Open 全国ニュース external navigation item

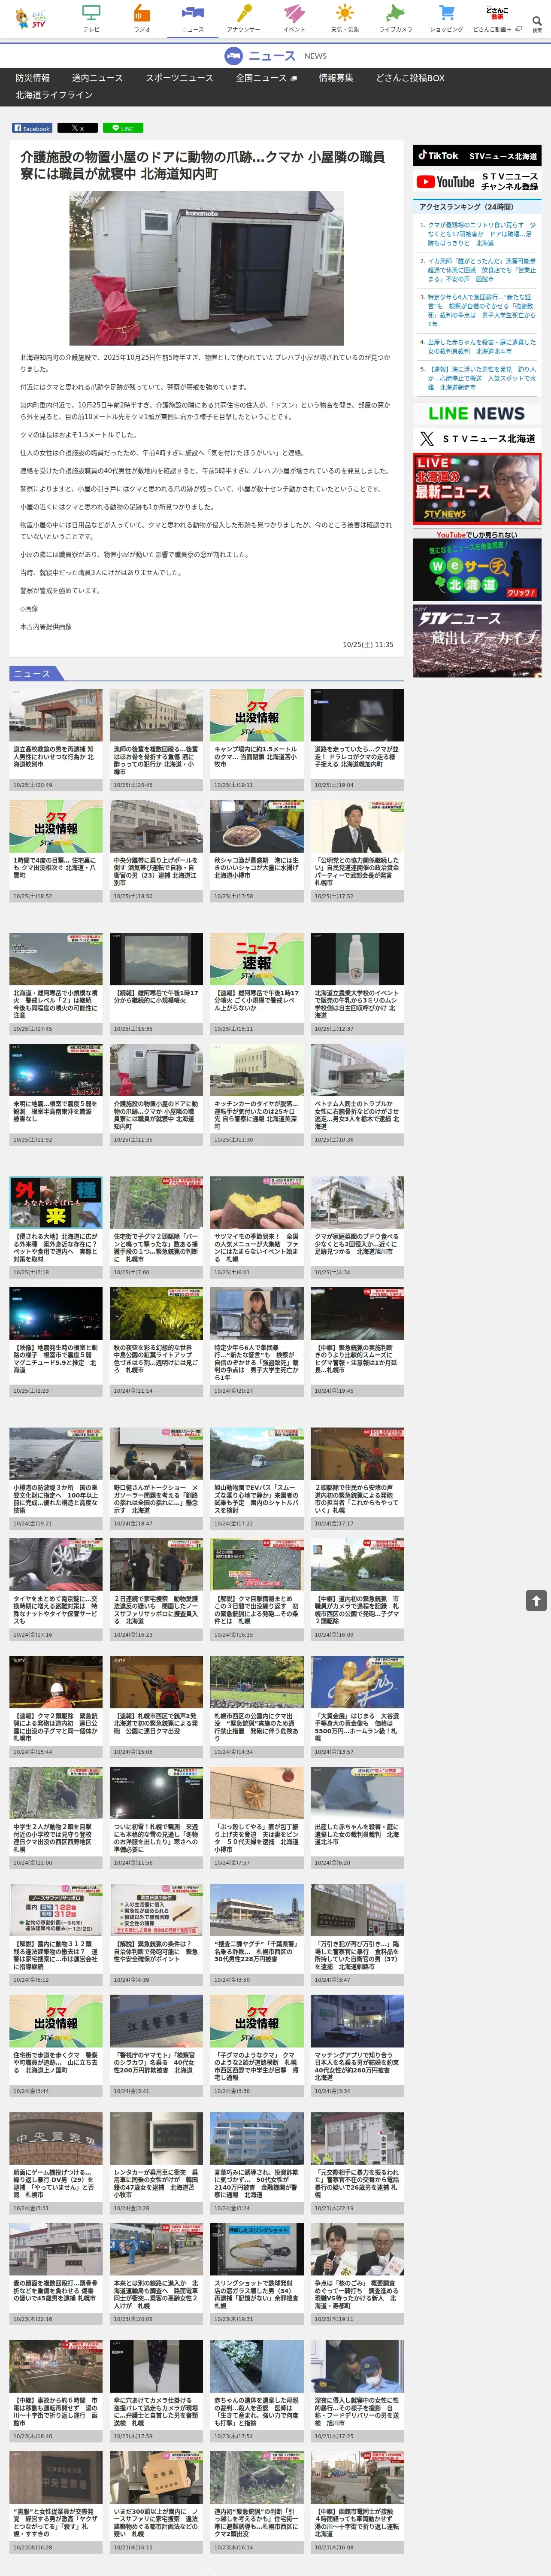coord(267,78)
